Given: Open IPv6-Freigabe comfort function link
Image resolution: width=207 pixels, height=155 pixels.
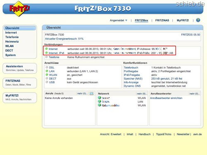Looking at the screenshot, I should click(x=132, y=75).
